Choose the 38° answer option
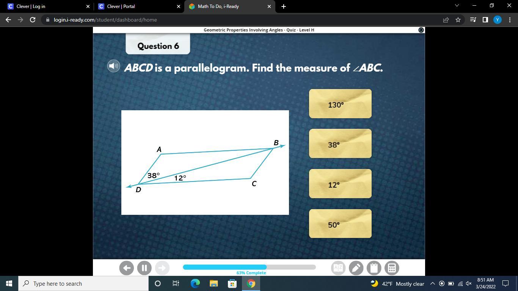Image resolution: width=518 pixels, height=291 pixels. (340, 144)
